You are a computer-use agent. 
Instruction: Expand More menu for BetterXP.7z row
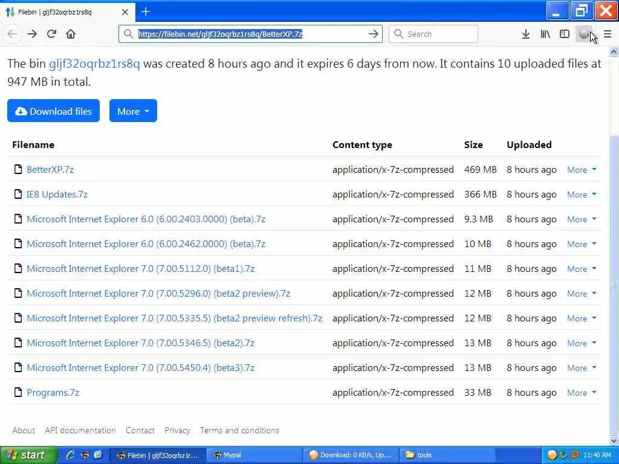(x=582, y=170)
